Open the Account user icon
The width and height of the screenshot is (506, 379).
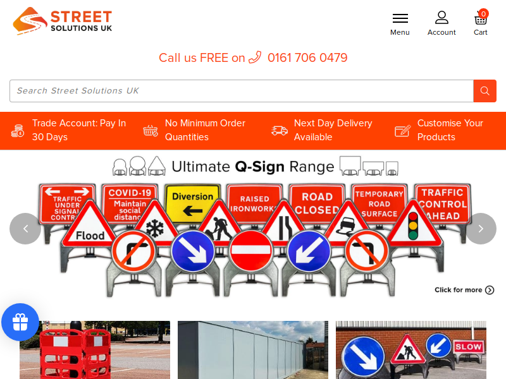(x=441, y=18)
